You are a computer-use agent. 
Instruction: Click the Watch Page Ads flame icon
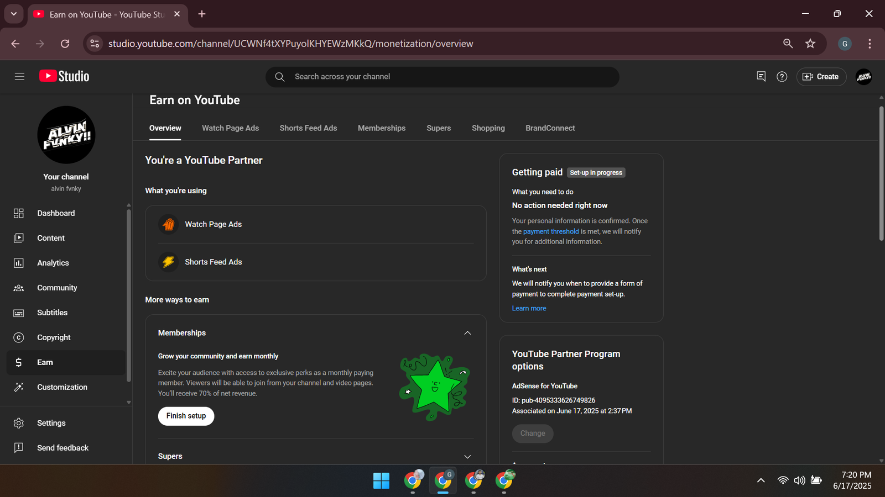(169, 224)
